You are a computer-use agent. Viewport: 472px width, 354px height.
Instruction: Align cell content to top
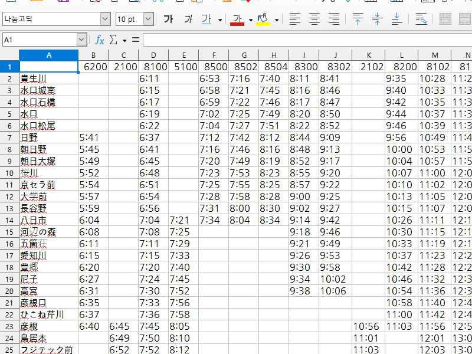pos(358,19)
